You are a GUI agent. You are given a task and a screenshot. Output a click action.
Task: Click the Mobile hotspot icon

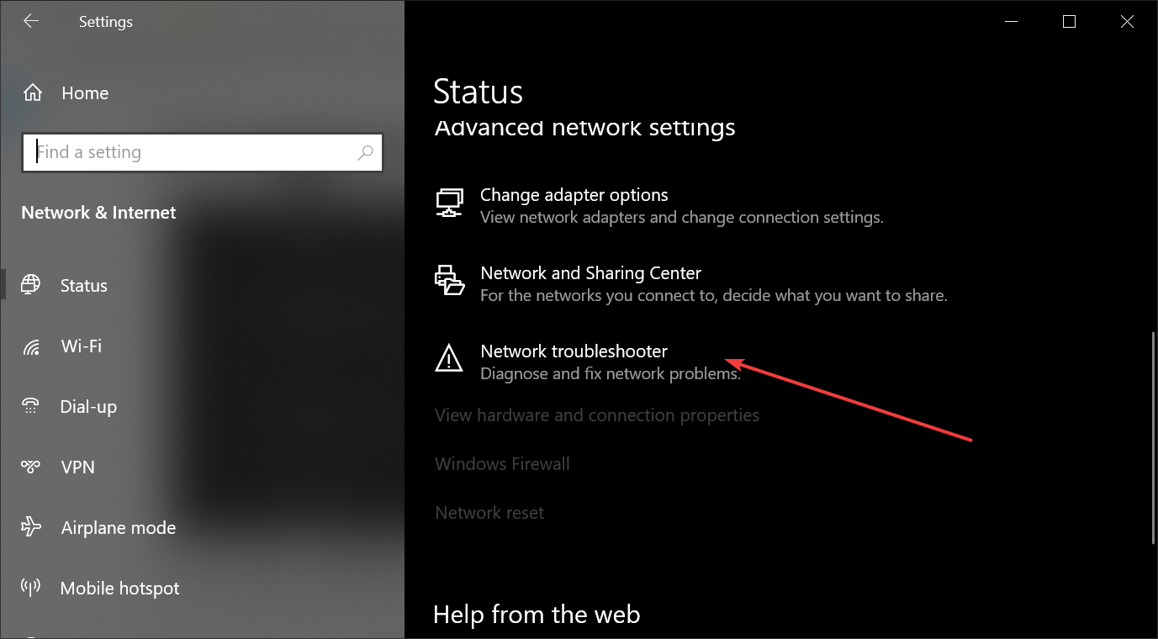(31, 589)
